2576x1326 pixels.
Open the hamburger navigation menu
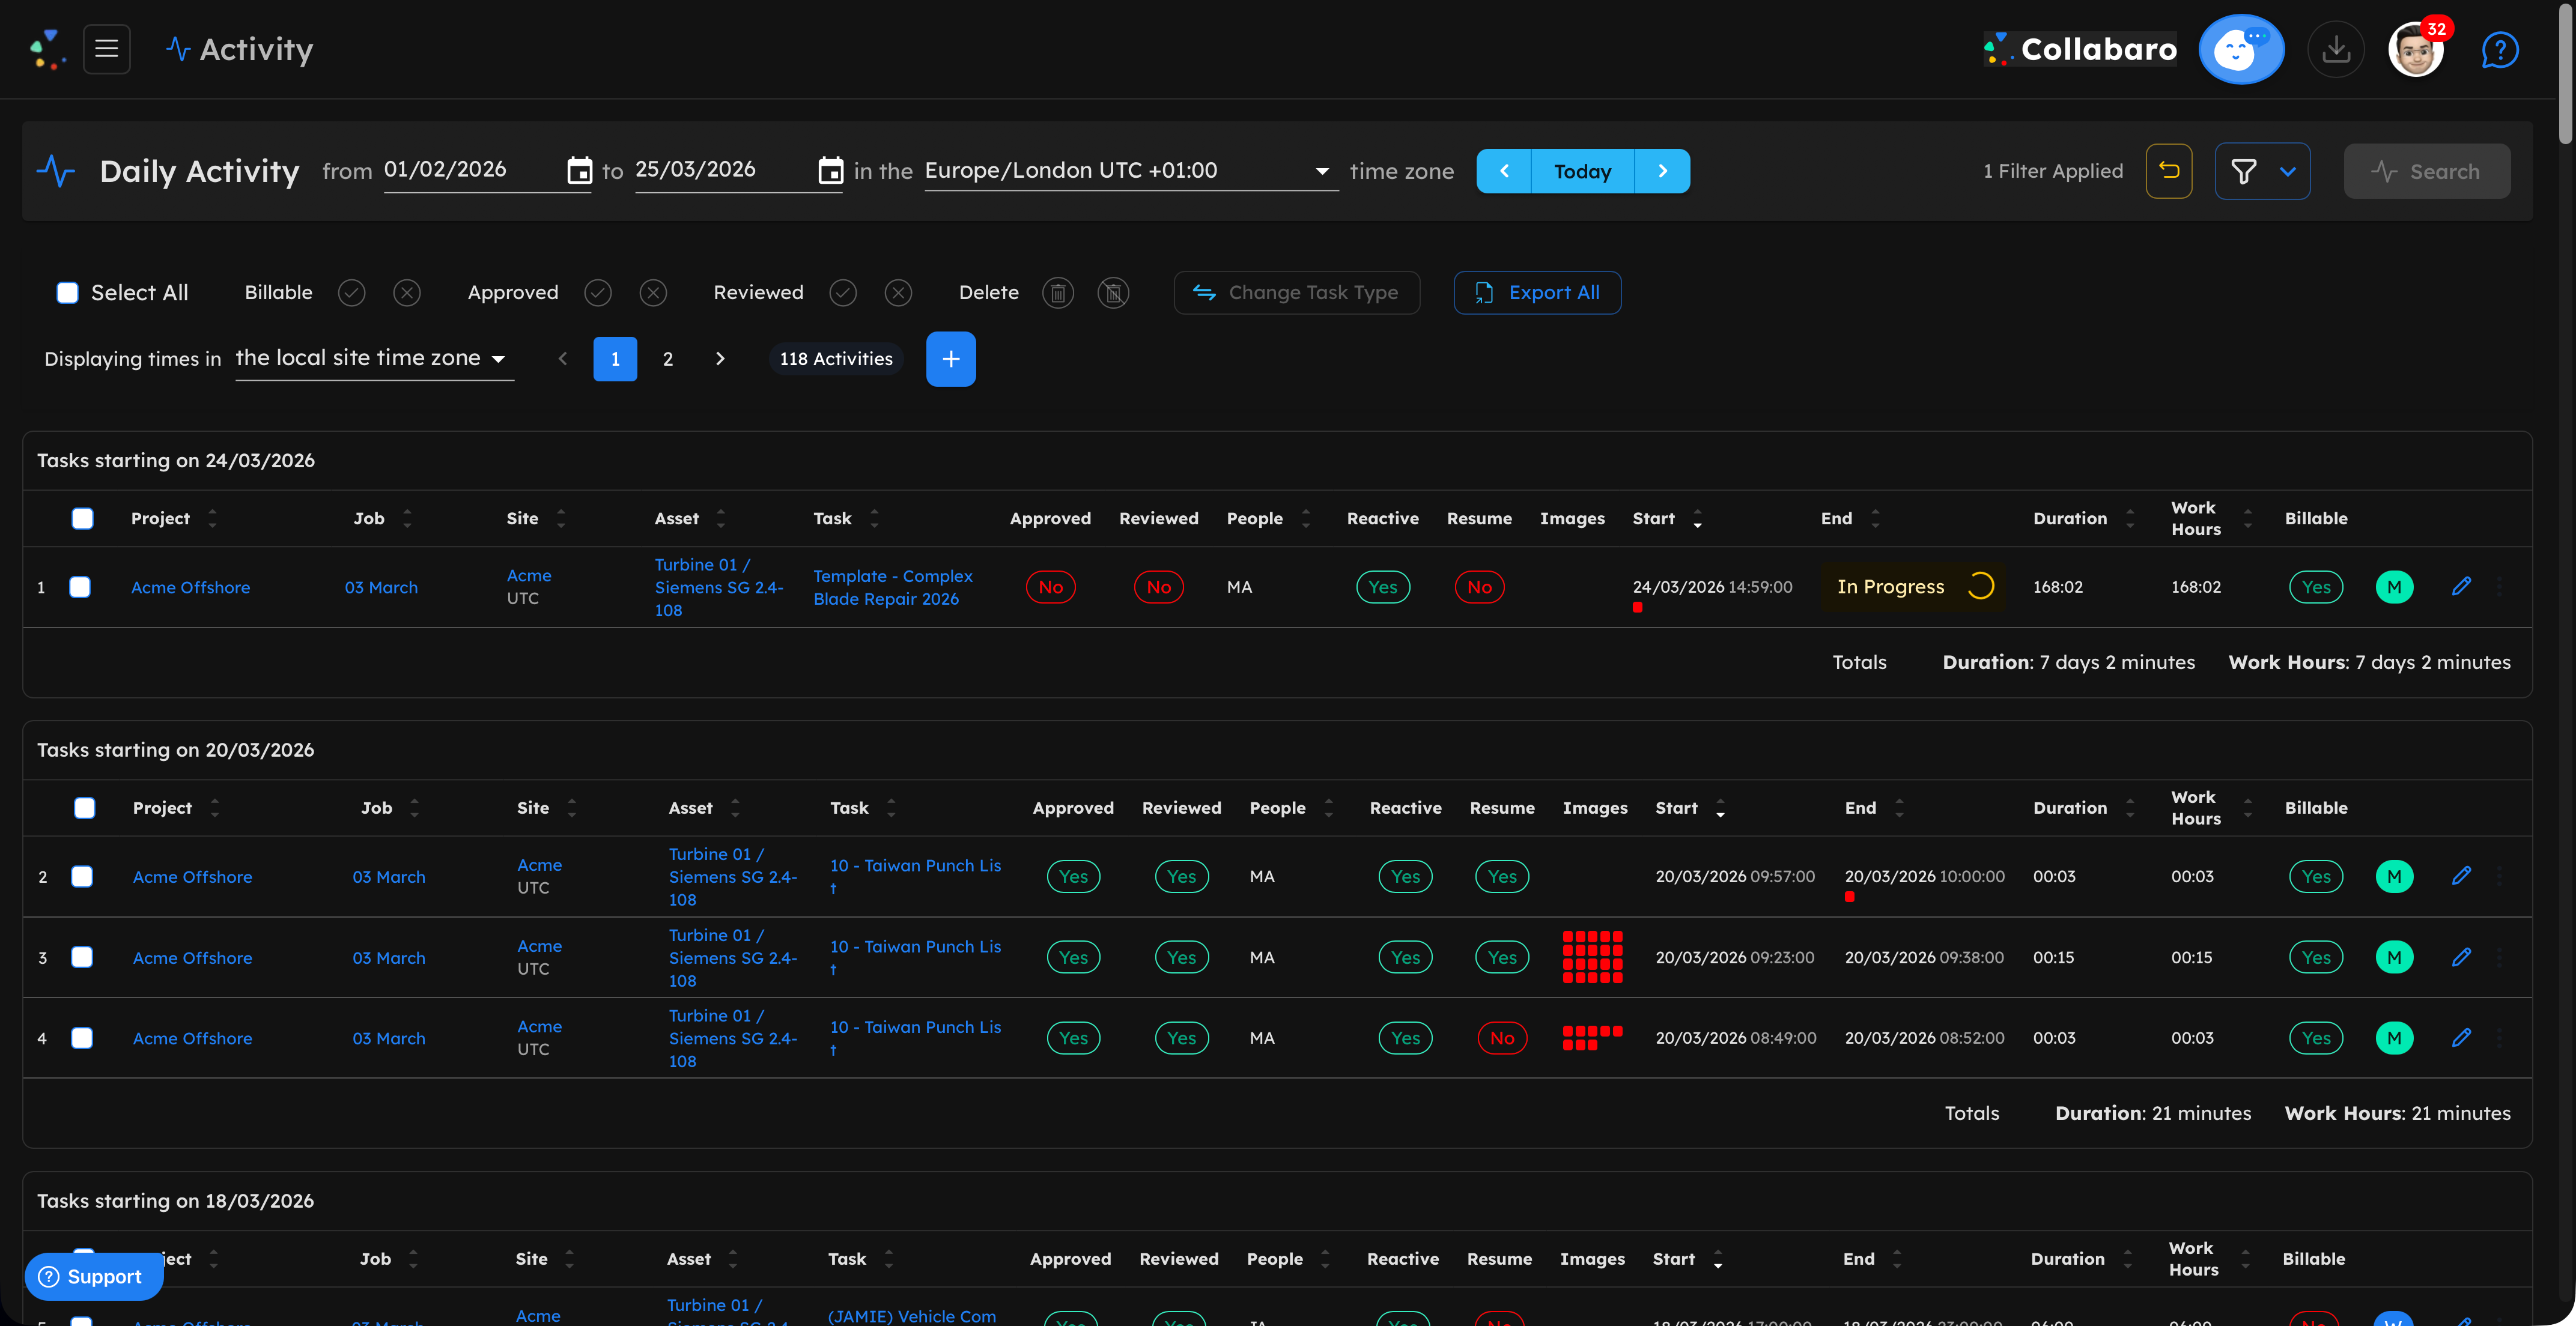[106, 48]
